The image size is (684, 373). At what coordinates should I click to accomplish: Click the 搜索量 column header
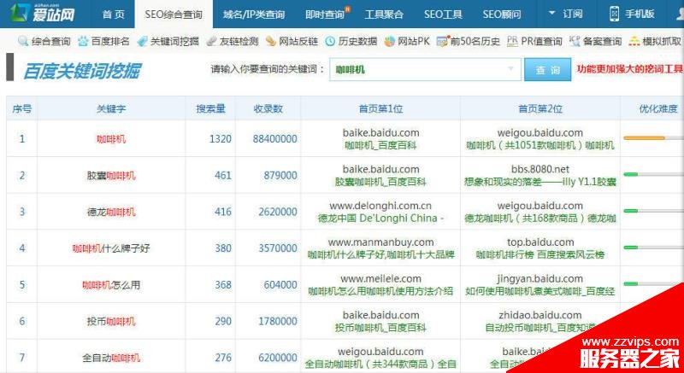(x=210, y=108)
